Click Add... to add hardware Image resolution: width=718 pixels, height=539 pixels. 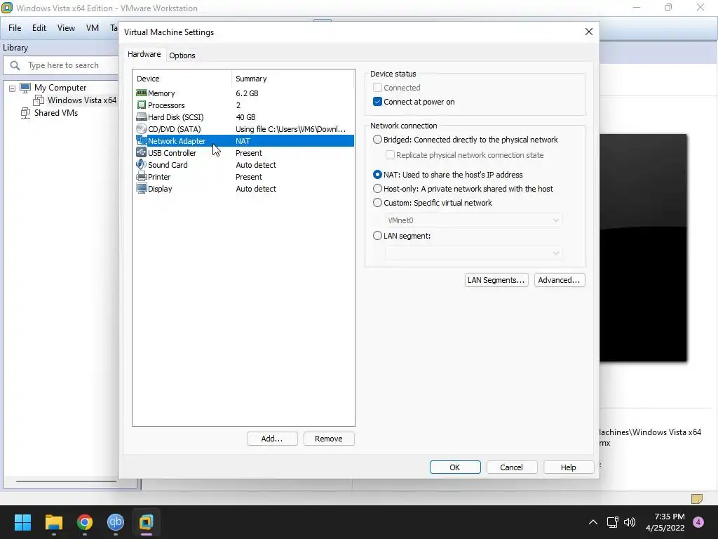tap(272, 439)
